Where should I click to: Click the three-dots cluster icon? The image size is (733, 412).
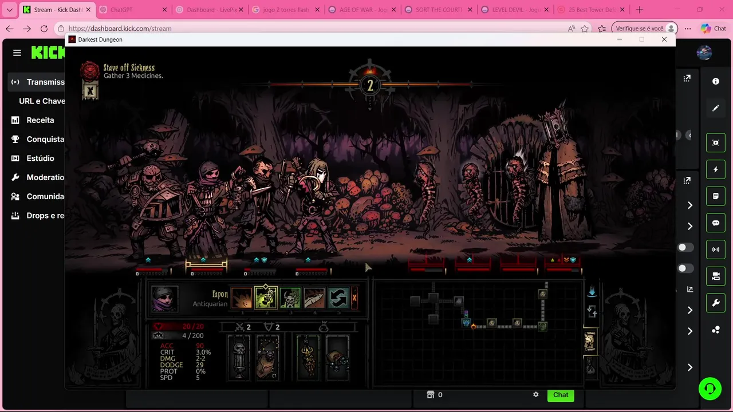716,330
